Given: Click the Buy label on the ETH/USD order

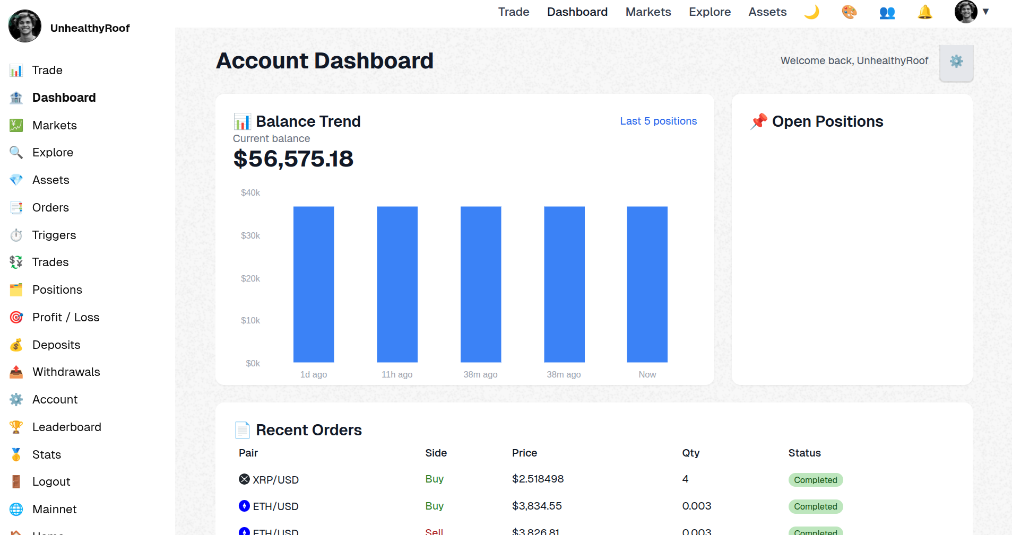Looking at the screenshot, I should click(x=434, y=506).
